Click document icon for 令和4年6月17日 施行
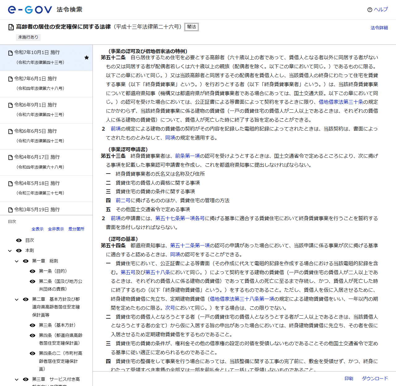 click(x=11, y=157)
